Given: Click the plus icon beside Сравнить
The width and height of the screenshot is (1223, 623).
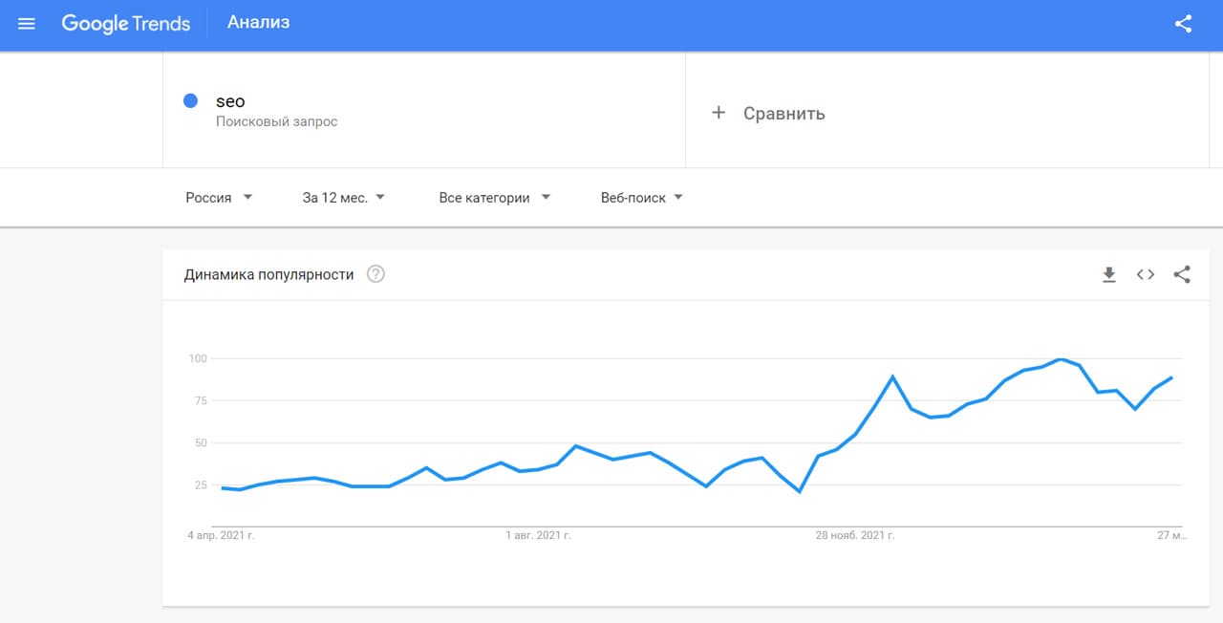Looking at the screenshot, I should click(719, 113).
